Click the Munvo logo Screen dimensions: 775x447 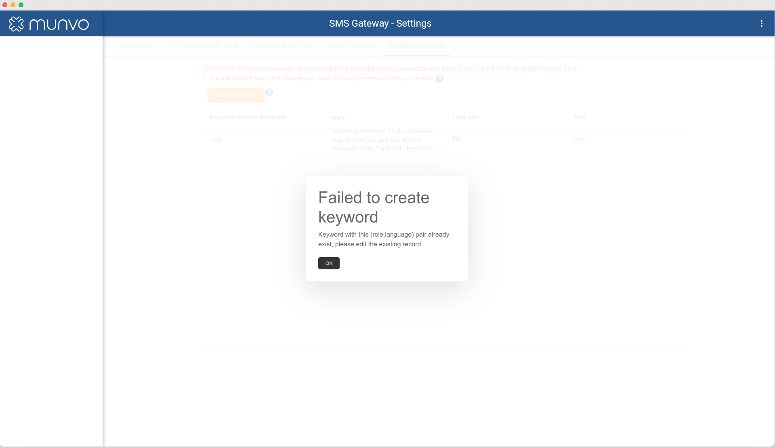tap(49, 24)
